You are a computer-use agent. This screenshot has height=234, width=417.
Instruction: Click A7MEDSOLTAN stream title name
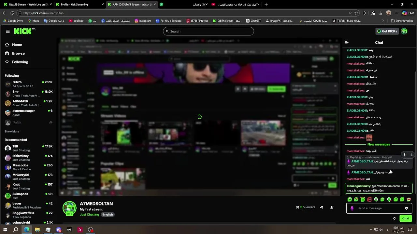pos(96,203)
